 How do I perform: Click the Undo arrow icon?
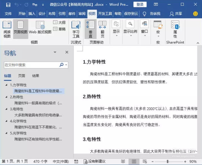(16, 5)
